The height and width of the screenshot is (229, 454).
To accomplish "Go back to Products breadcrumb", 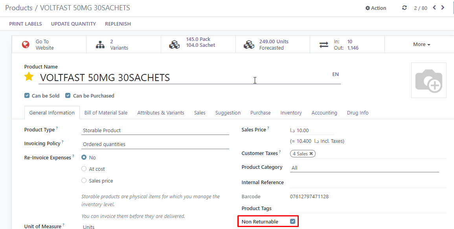I will (19, 8).
